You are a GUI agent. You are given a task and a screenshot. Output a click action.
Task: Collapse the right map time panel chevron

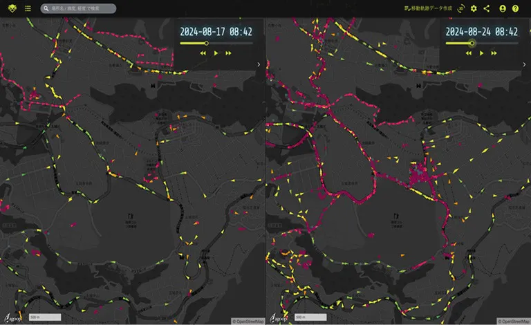(x=524, y=64)
